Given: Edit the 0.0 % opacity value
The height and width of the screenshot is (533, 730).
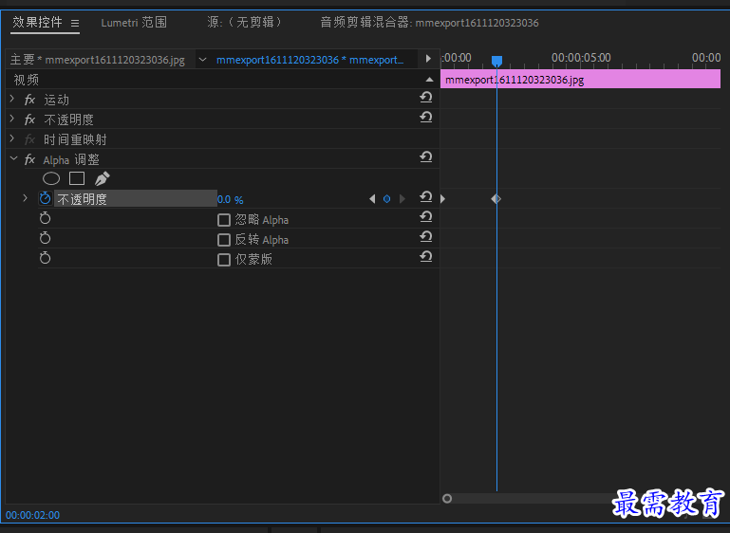Looking at the screenshot, I should [x=231, y=199].
